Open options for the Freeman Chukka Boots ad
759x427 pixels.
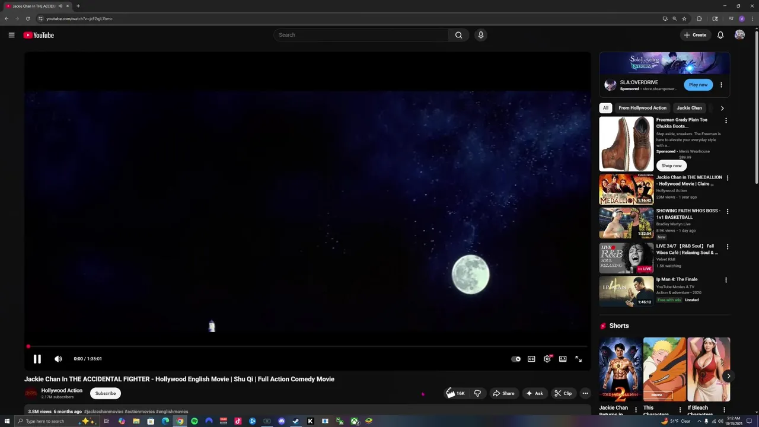tap(726, 120)
